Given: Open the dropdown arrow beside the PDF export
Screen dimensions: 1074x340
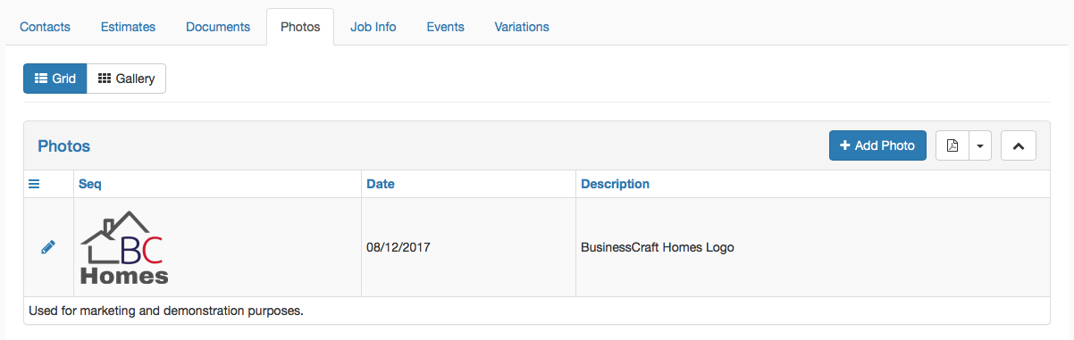Looking at the screenshot, I should 980,145.
